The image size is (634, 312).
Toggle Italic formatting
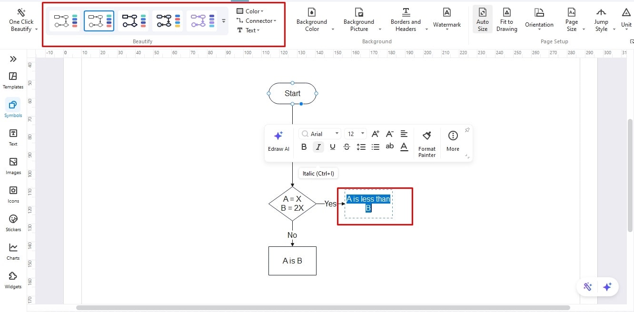[x=318, y=147]
